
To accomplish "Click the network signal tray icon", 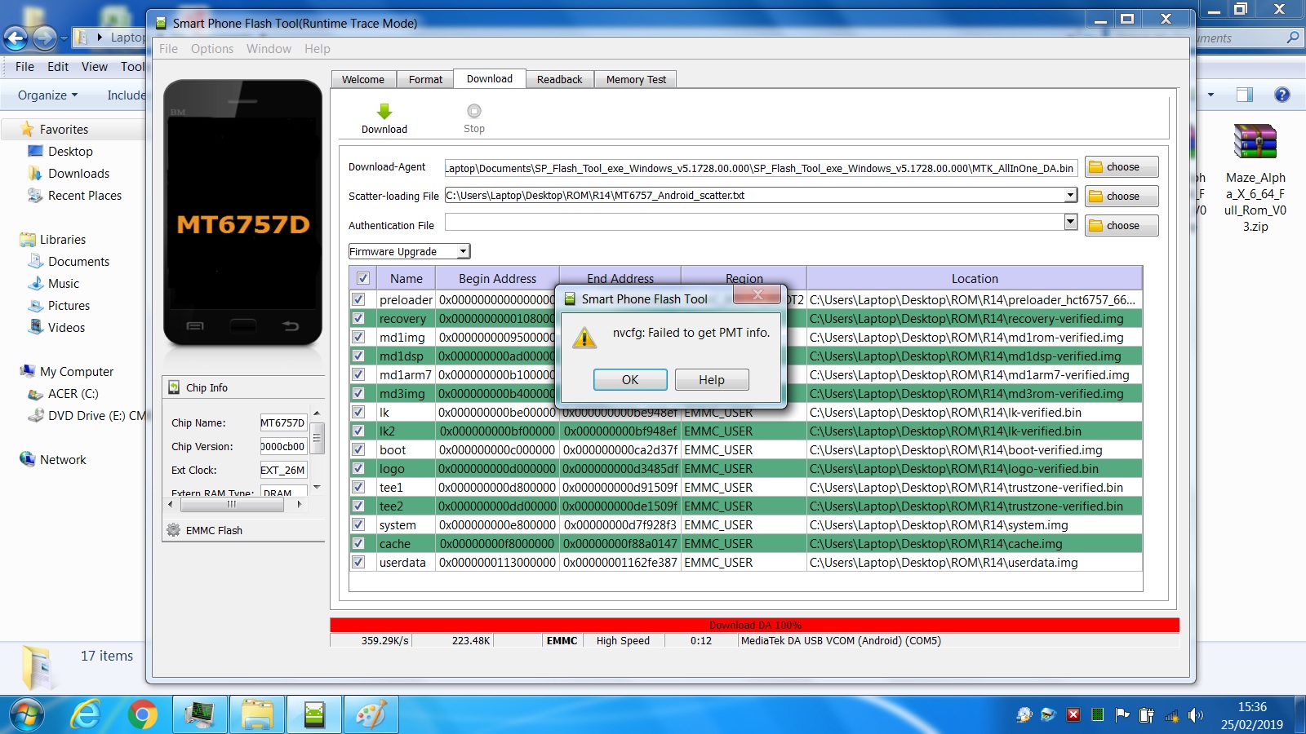I will pyautogui.click(x=1171, y=715).
